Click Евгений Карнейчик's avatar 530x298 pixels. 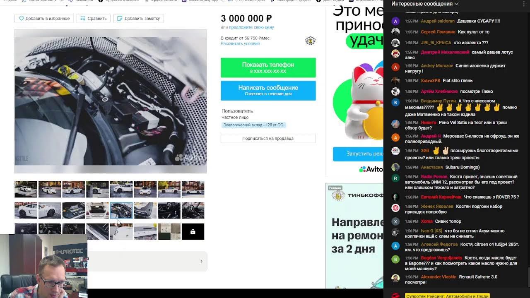pyautogui.click(x=395, y=197)
